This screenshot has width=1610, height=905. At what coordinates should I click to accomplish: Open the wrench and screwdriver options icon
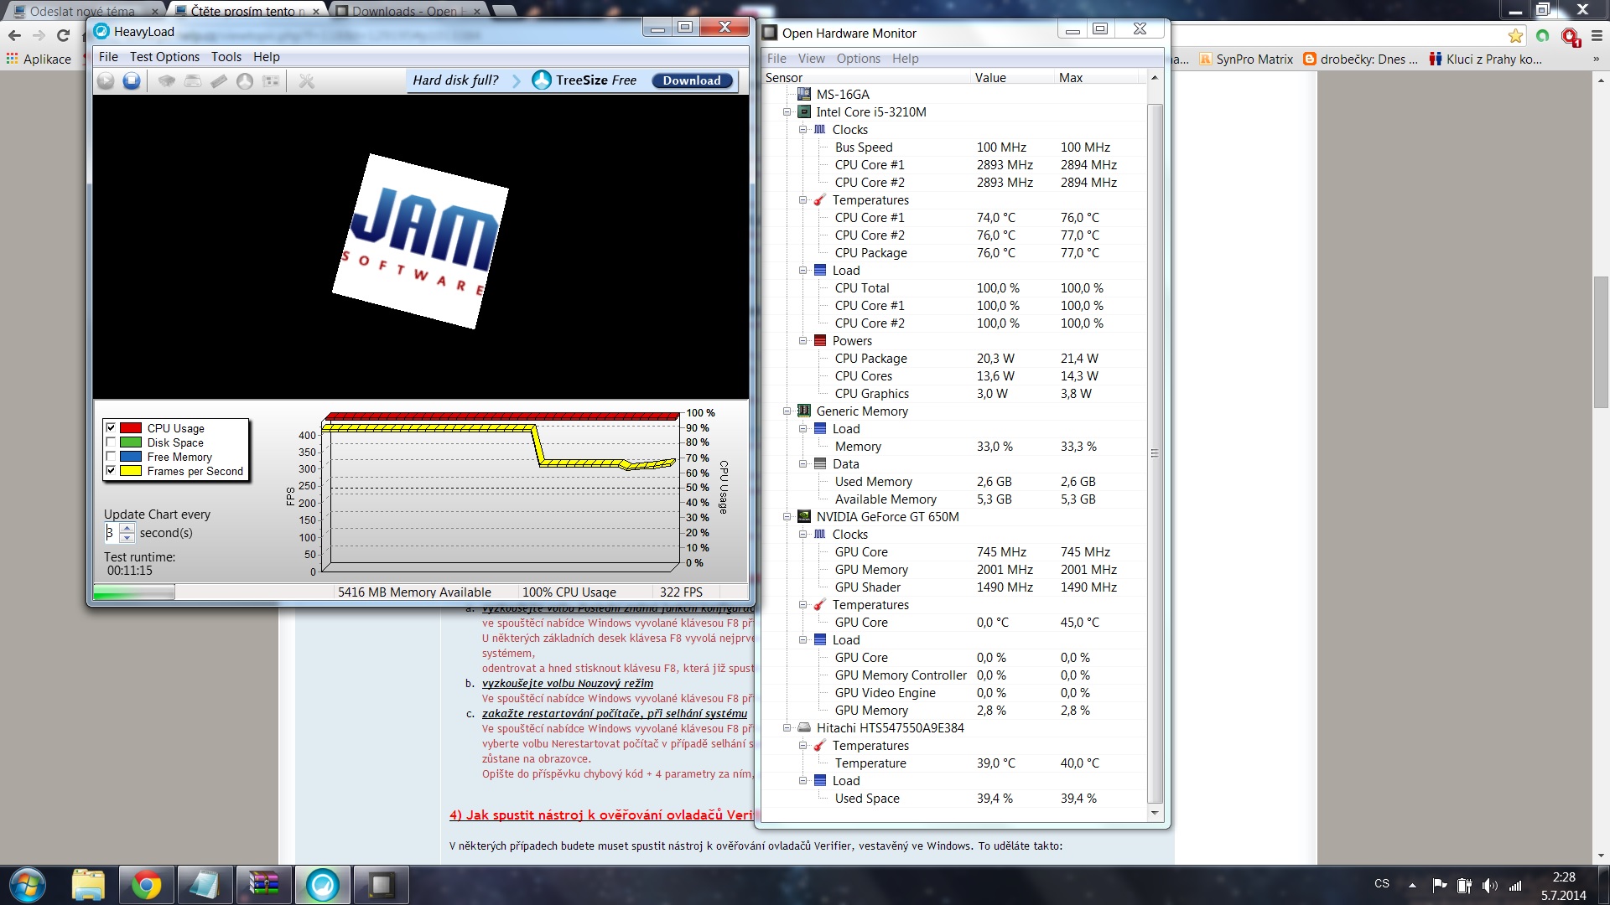point(307,80)
